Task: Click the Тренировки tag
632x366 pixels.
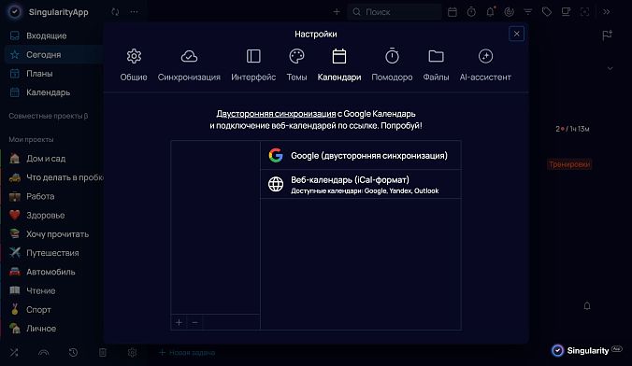Action: [x=569, y=164]
